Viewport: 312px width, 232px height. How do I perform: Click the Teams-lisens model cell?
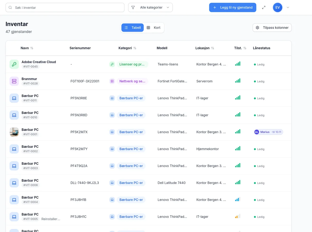pyautogui.click(x=168, y=64)
